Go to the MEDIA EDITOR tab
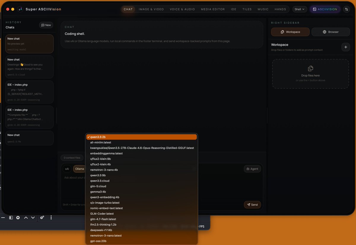 (213, 9)
